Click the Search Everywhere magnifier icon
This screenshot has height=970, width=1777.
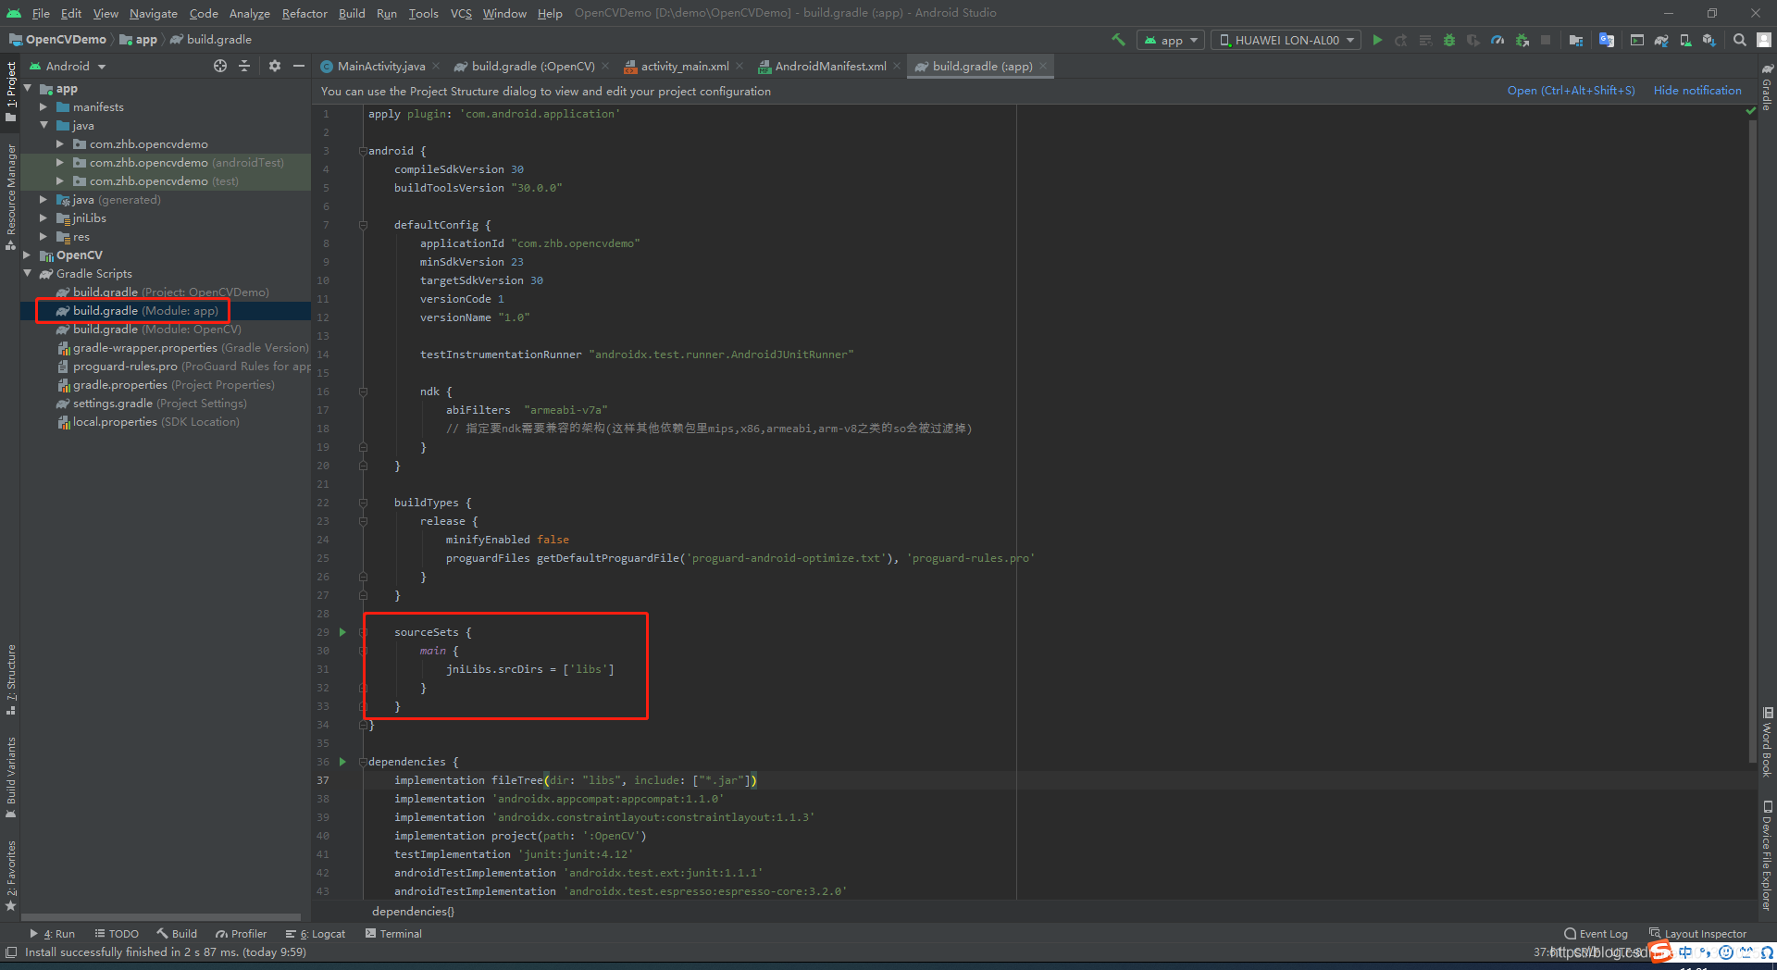[x=1740, y=40]
